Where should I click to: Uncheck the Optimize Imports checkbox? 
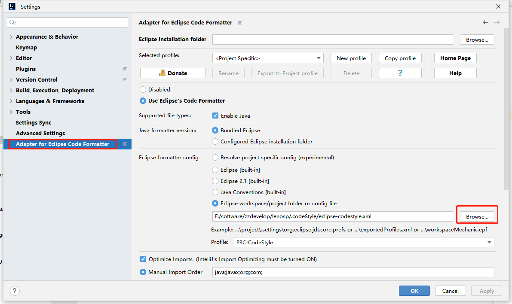tap(143, 259)
